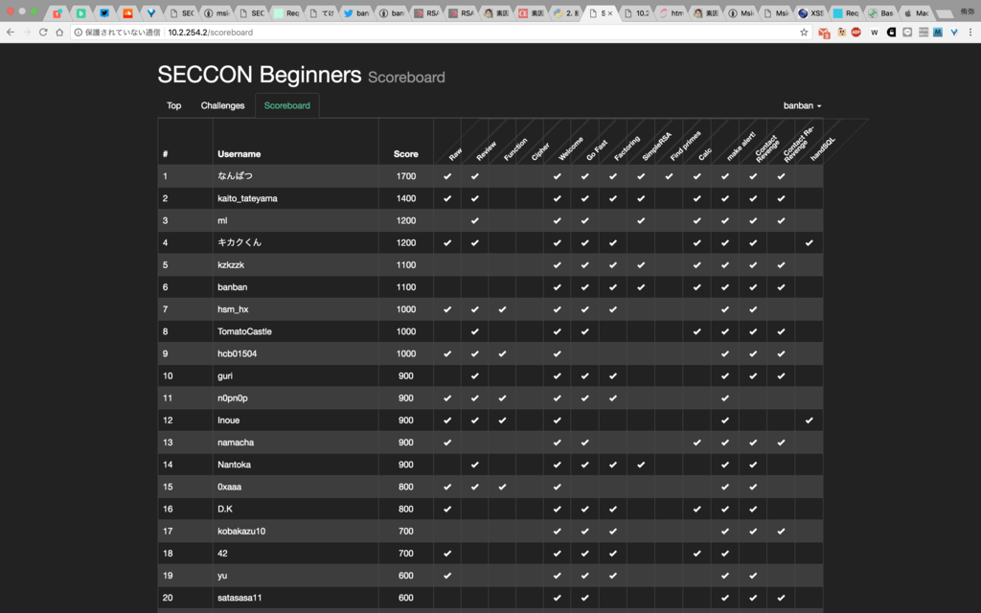Open the browser home page icon
The width and height of the screenshot is (981, 613).
click(59, 32)
